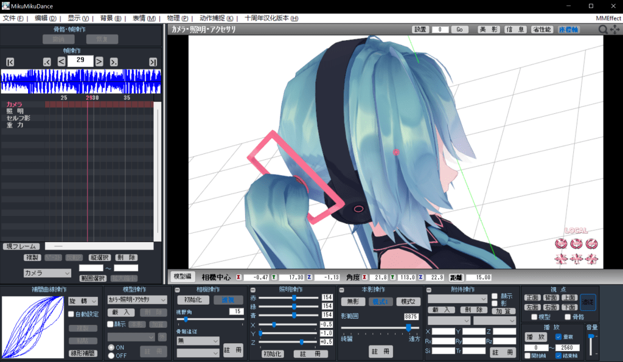Click the 播放 play button
Screen dimensions: 623x362
tap(537, 336)
